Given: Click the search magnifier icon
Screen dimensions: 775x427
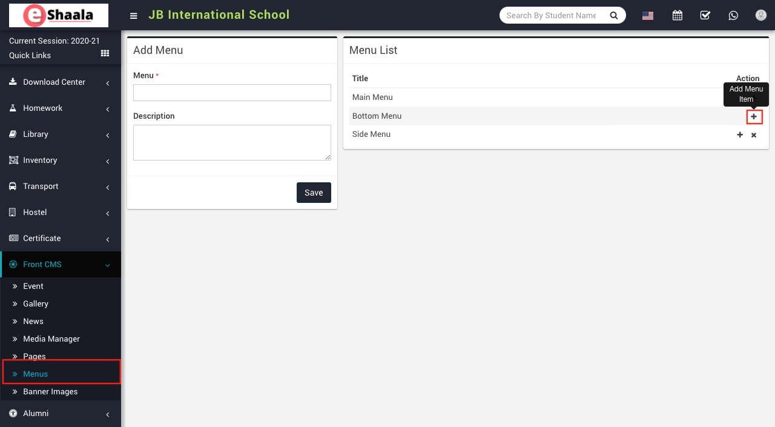Looking at the screenshot, I should pyautogui.click(x=614, y=16).
